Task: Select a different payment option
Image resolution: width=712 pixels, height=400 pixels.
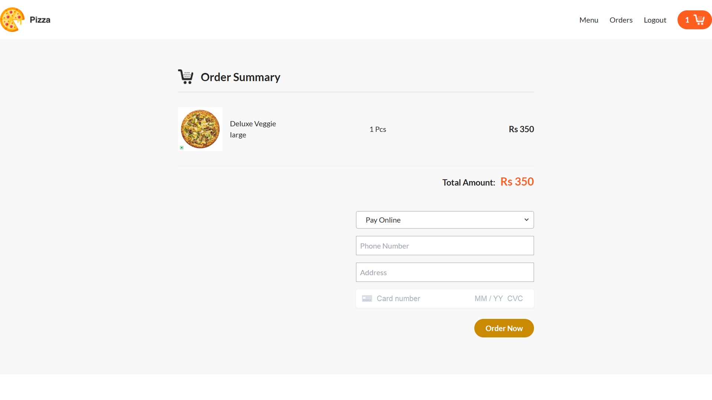Action: [445, 220]
